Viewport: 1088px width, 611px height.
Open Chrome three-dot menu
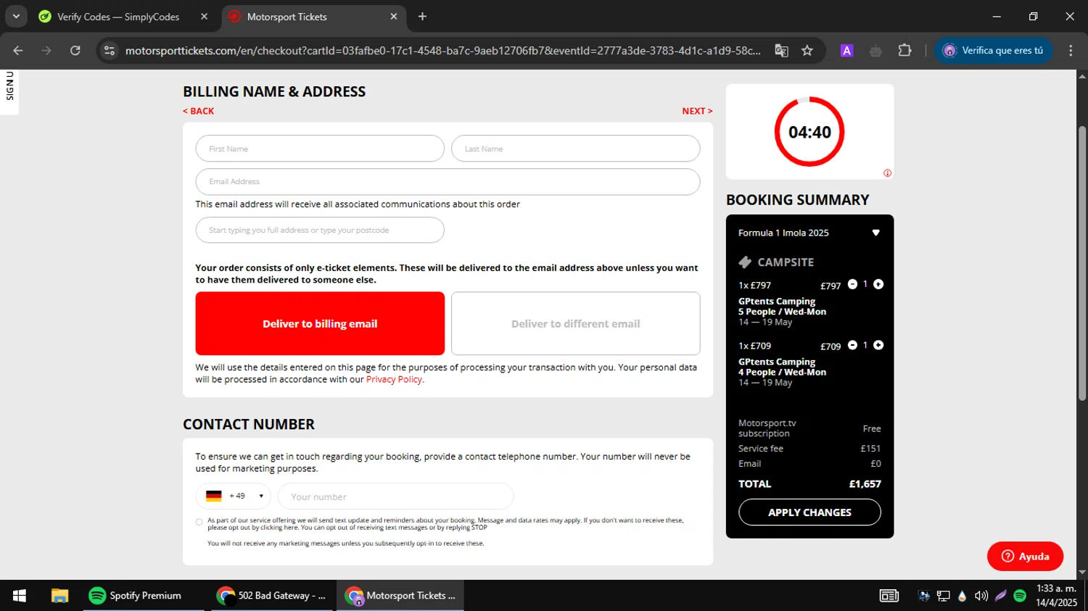(1071, 51)
